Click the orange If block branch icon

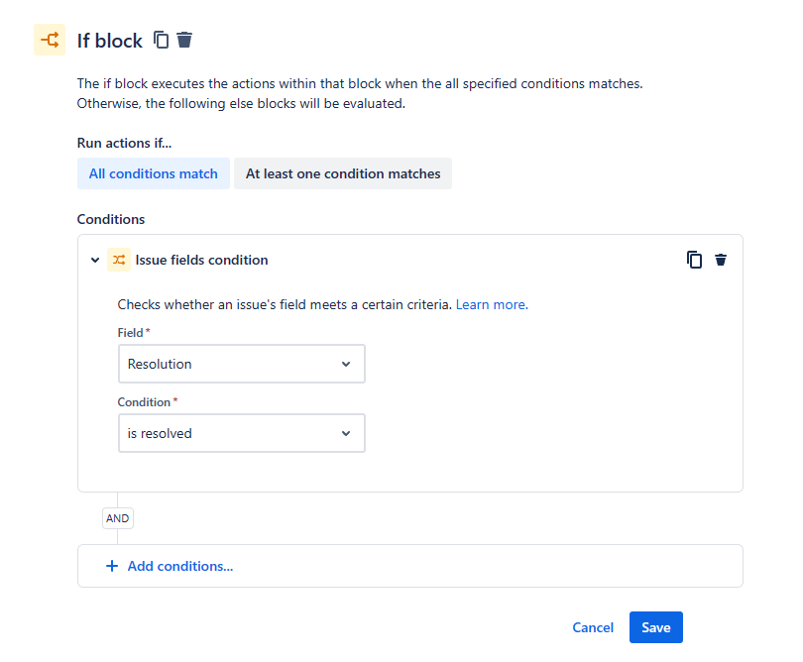coord(49,41)
